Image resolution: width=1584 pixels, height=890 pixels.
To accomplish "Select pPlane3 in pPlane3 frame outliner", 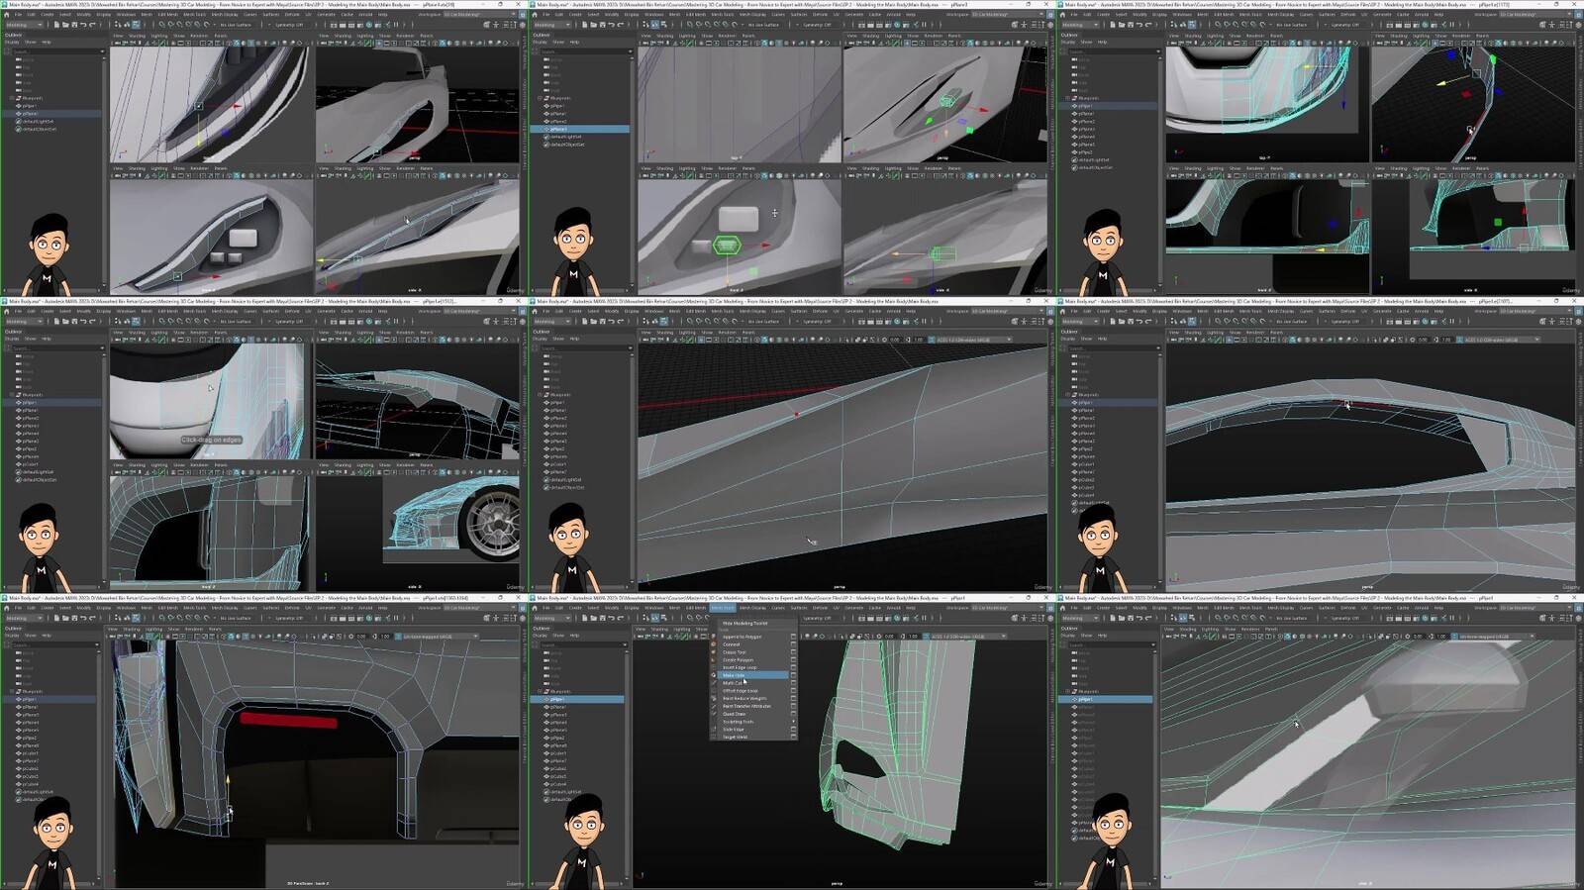I will coord(580,129).
